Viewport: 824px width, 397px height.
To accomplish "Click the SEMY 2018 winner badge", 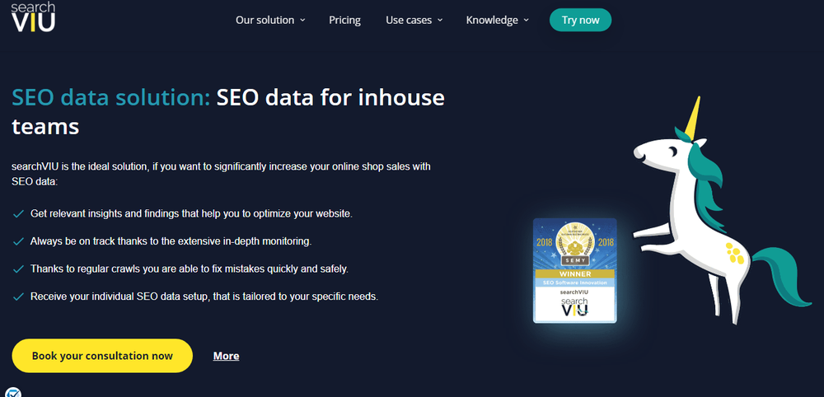I will [574, 270].
